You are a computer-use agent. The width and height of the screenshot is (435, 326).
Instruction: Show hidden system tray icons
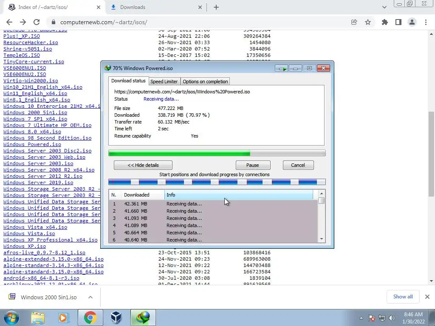tap(361, 318)
